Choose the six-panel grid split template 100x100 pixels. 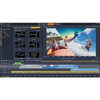[20, 44]
